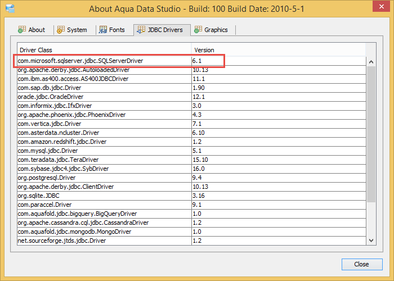This screenshot has width=394, height=281.
Task: Select org.postgresql.Driver row
Action: [x=191, y=178]
